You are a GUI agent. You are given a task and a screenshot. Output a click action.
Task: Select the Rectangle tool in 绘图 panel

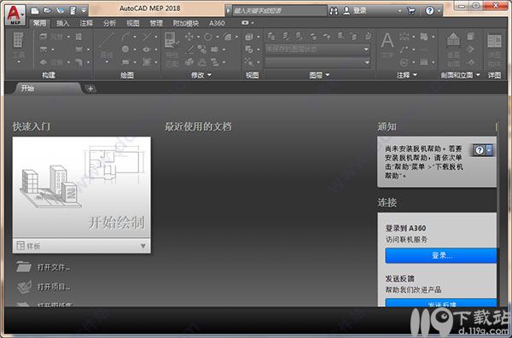pos(125,61)
